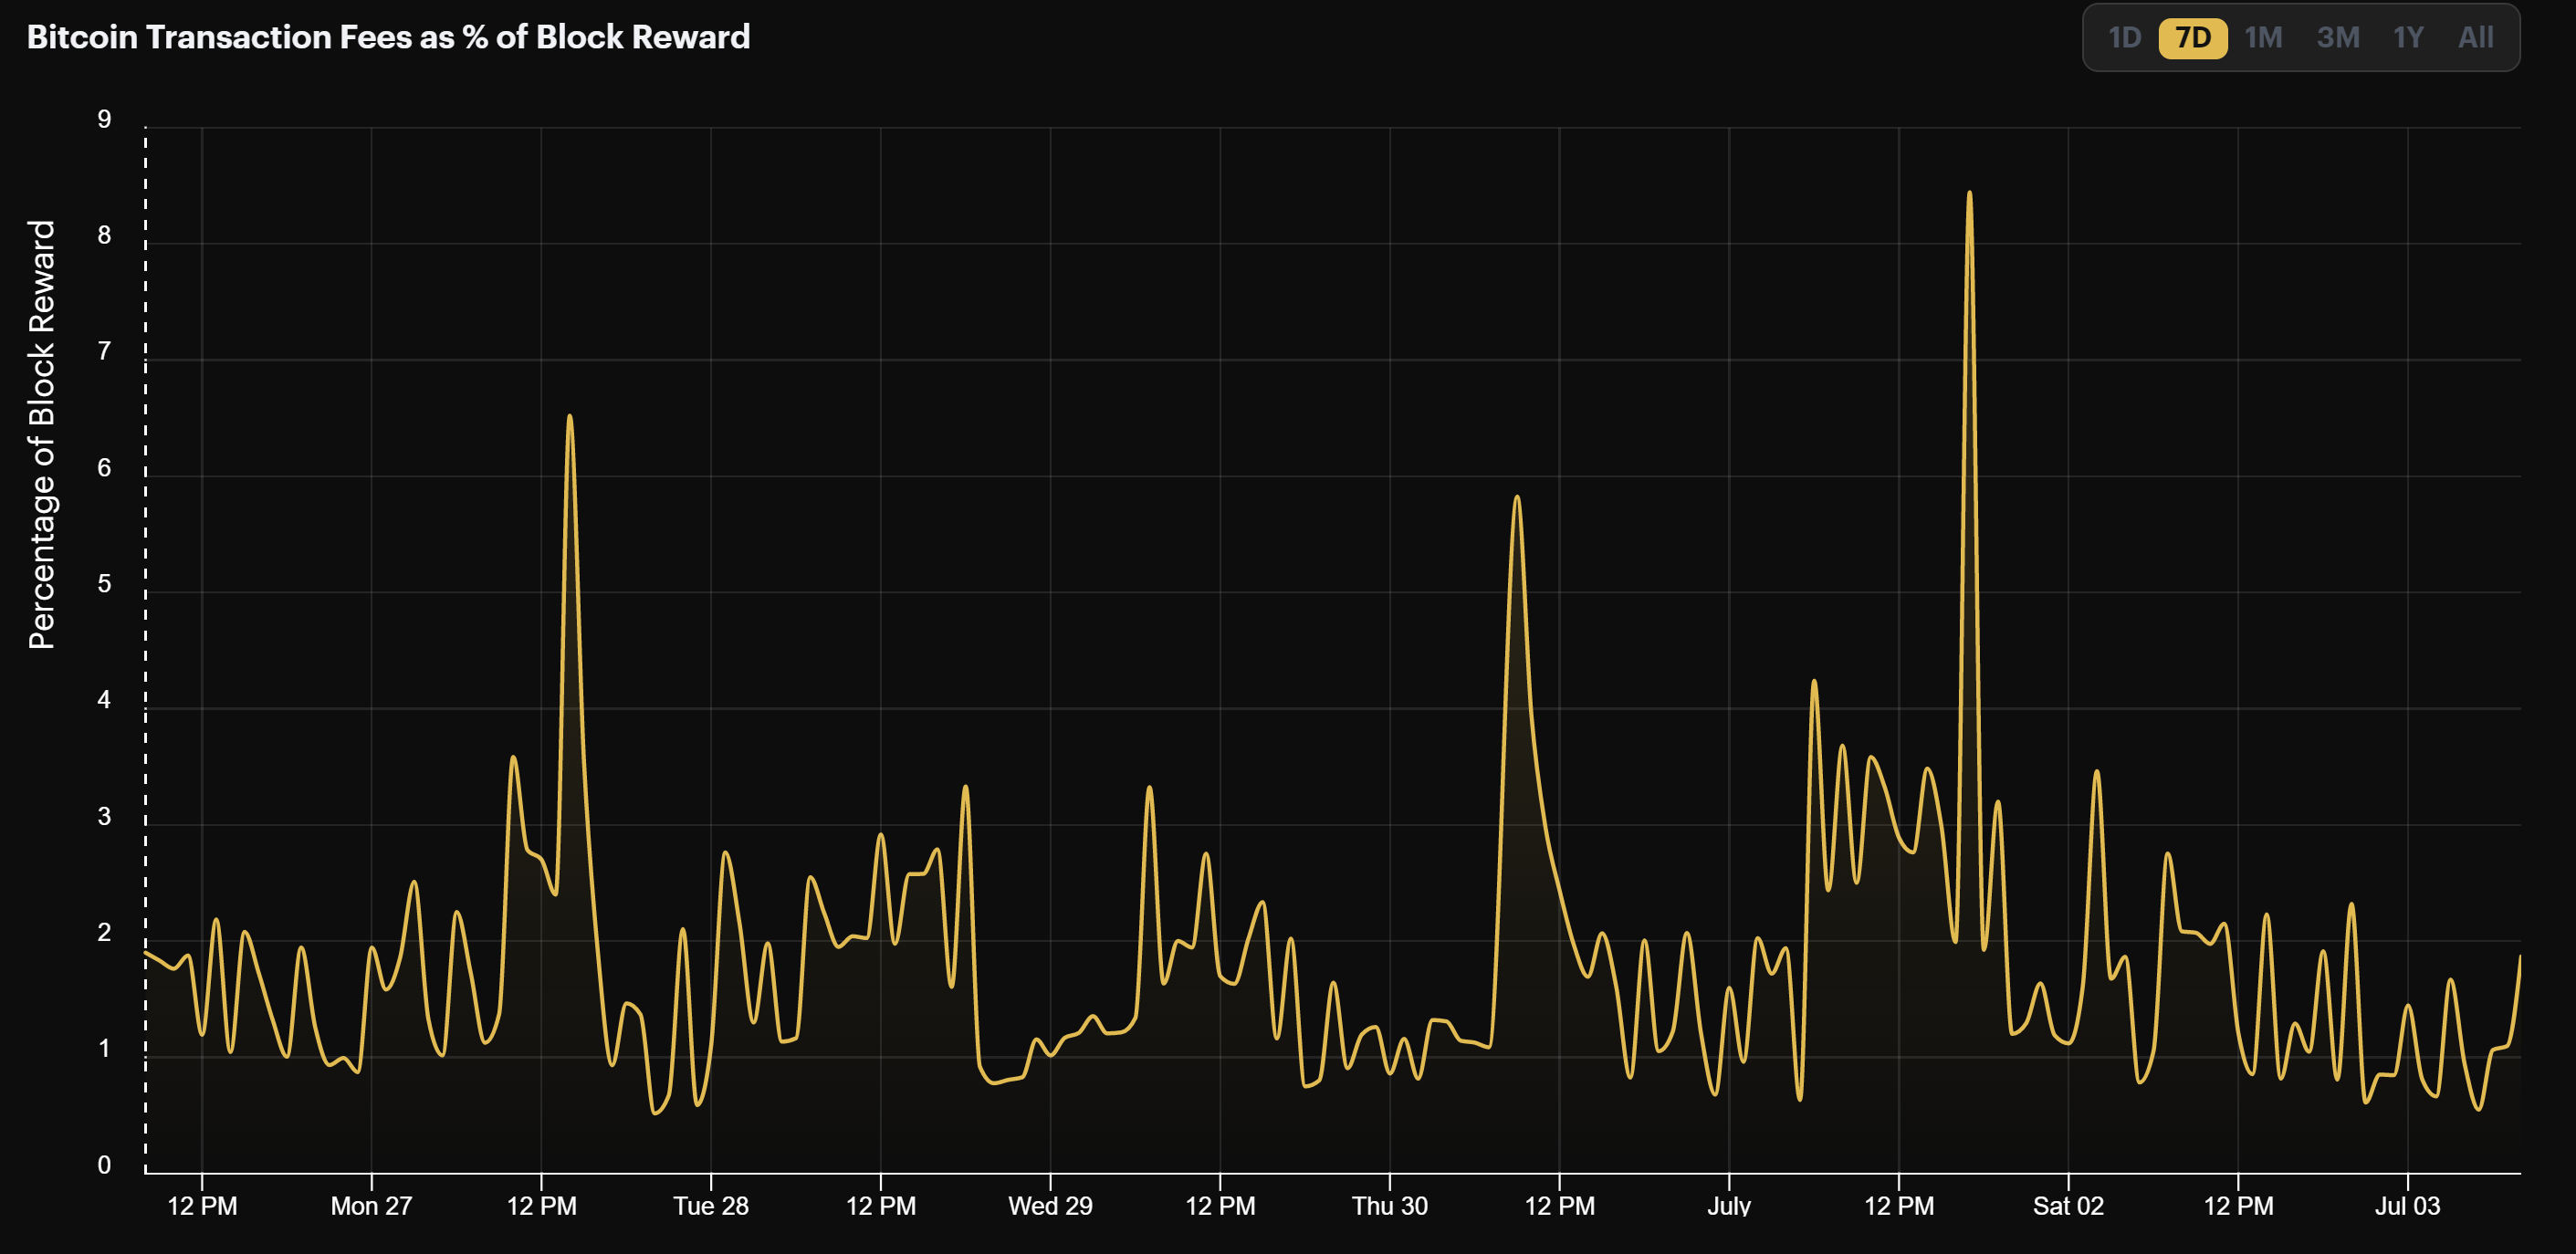The image size is (2576, 1254).
Task: Click the 'July' x-axis label
Action: (x=1729, y=1206)
